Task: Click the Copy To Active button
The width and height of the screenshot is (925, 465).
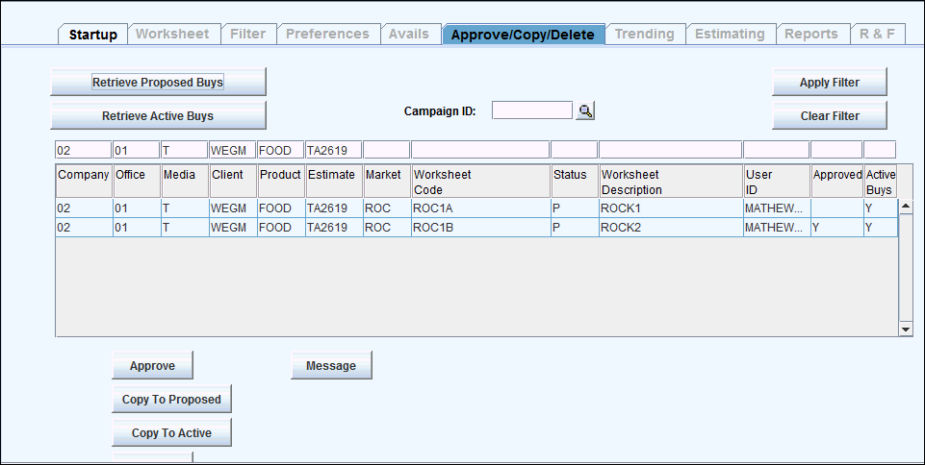Action: coord(171,432)
